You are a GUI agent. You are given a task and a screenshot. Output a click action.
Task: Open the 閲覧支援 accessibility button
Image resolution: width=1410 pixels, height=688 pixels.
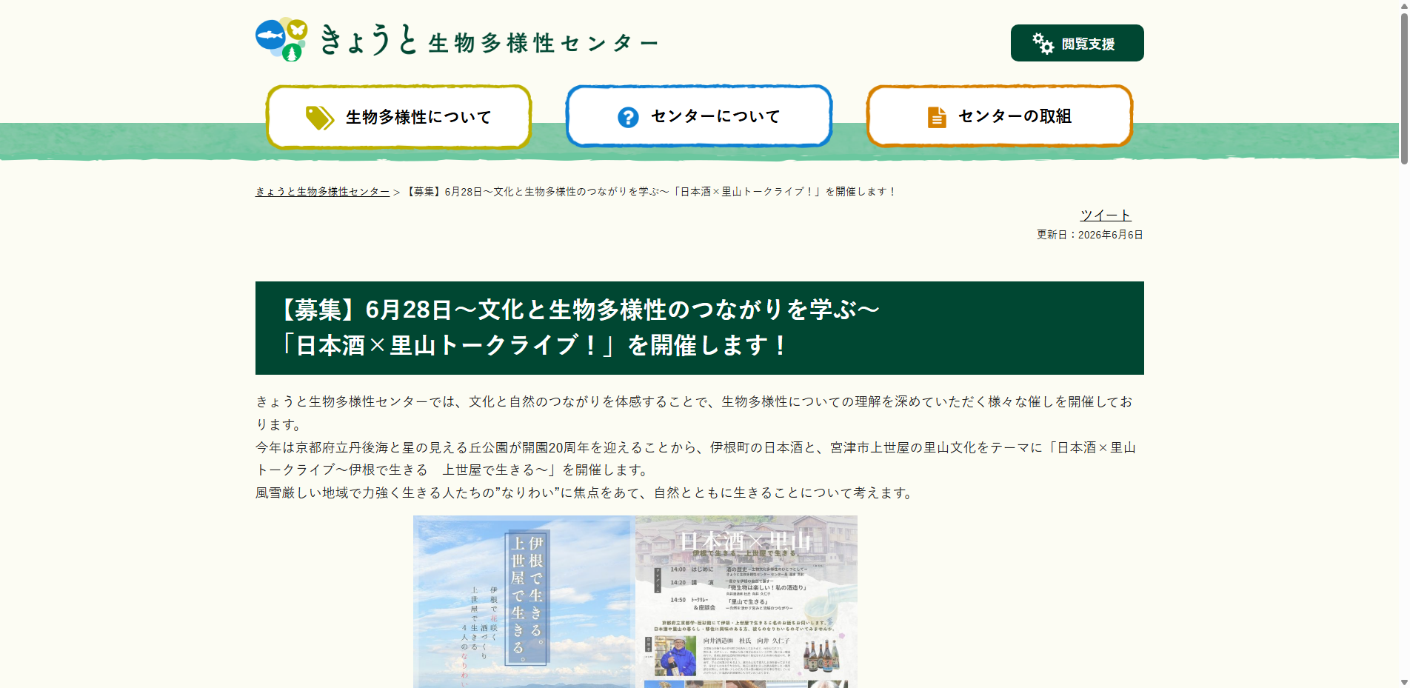point(1077,43)
